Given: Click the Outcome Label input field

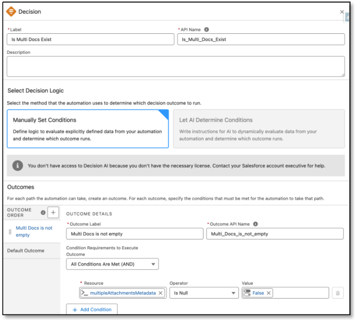Looking at the screenshot, I should tap(135, 234).
